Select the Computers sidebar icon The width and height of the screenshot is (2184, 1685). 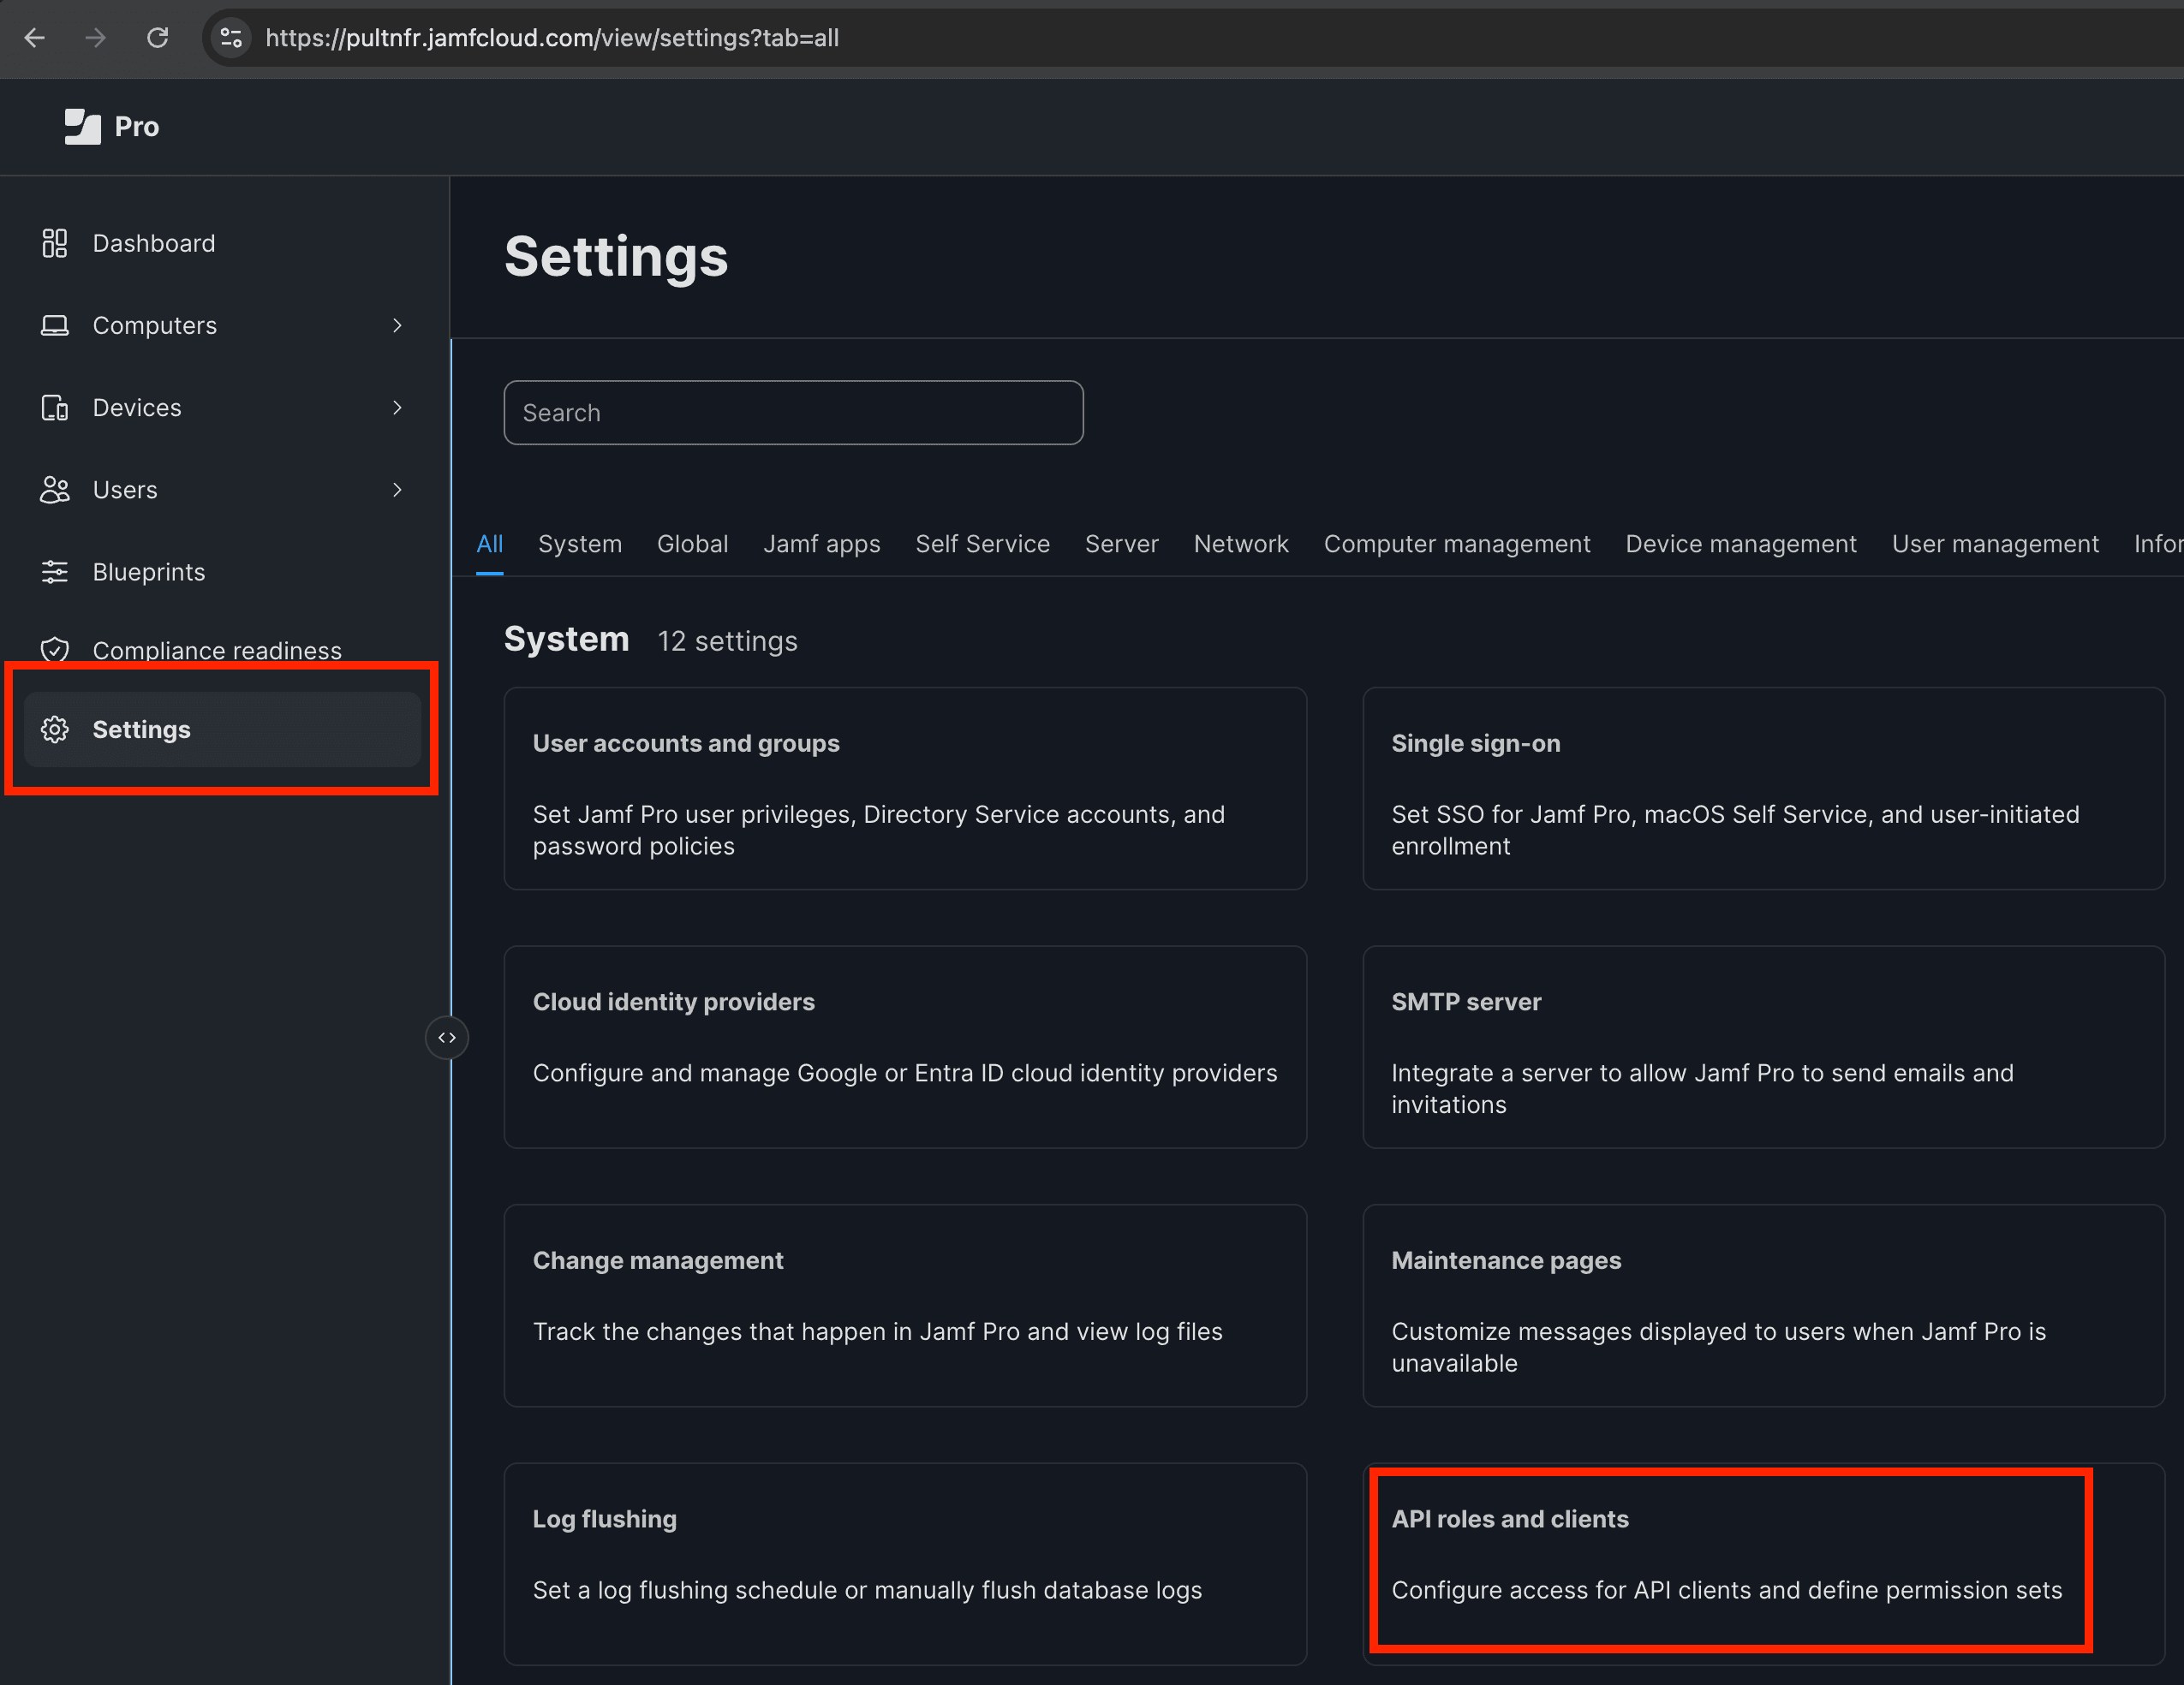[55, 324]
